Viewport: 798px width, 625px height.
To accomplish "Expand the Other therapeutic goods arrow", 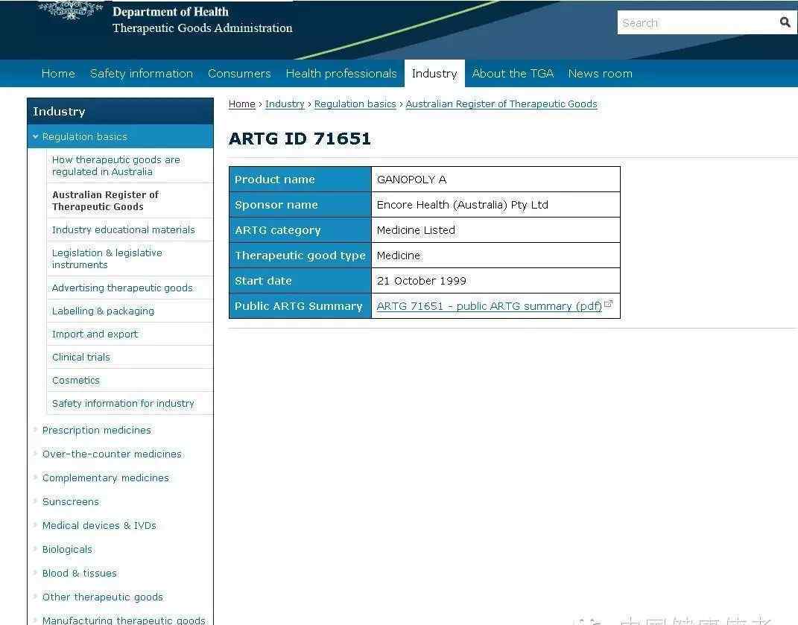I will [35, 597].
